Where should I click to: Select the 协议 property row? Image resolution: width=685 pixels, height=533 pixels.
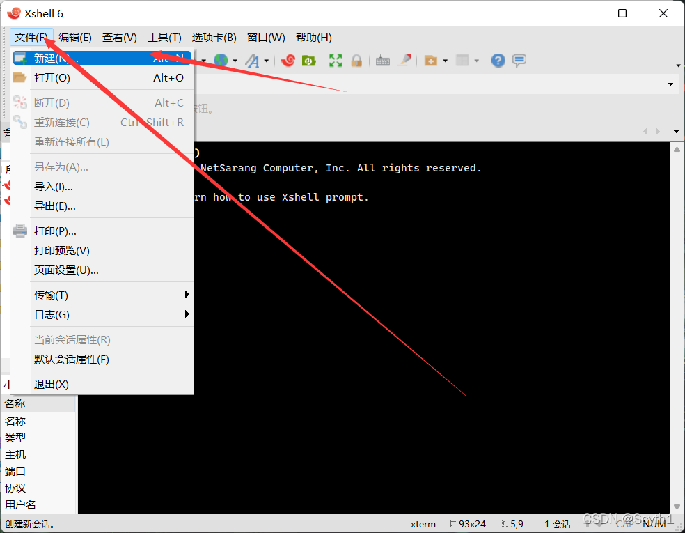click(38, 488)
